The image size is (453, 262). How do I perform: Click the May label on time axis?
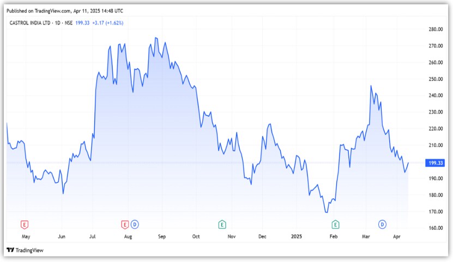coord(26,236)
